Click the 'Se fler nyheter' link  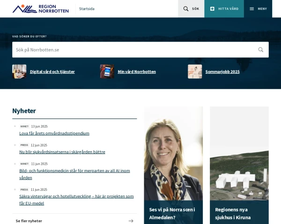(x=29, y=221)
